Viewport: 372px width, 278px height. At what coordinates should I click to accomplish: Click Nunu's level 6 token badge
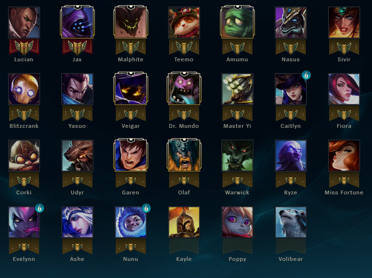click(146, 209)
